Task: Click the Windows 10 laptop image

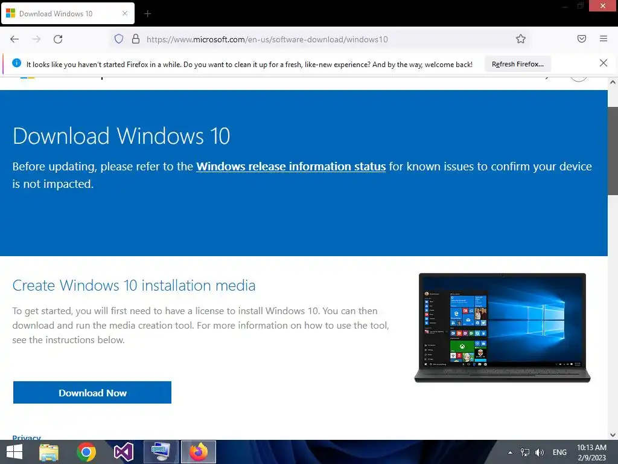Action: [x=502, y=327]
